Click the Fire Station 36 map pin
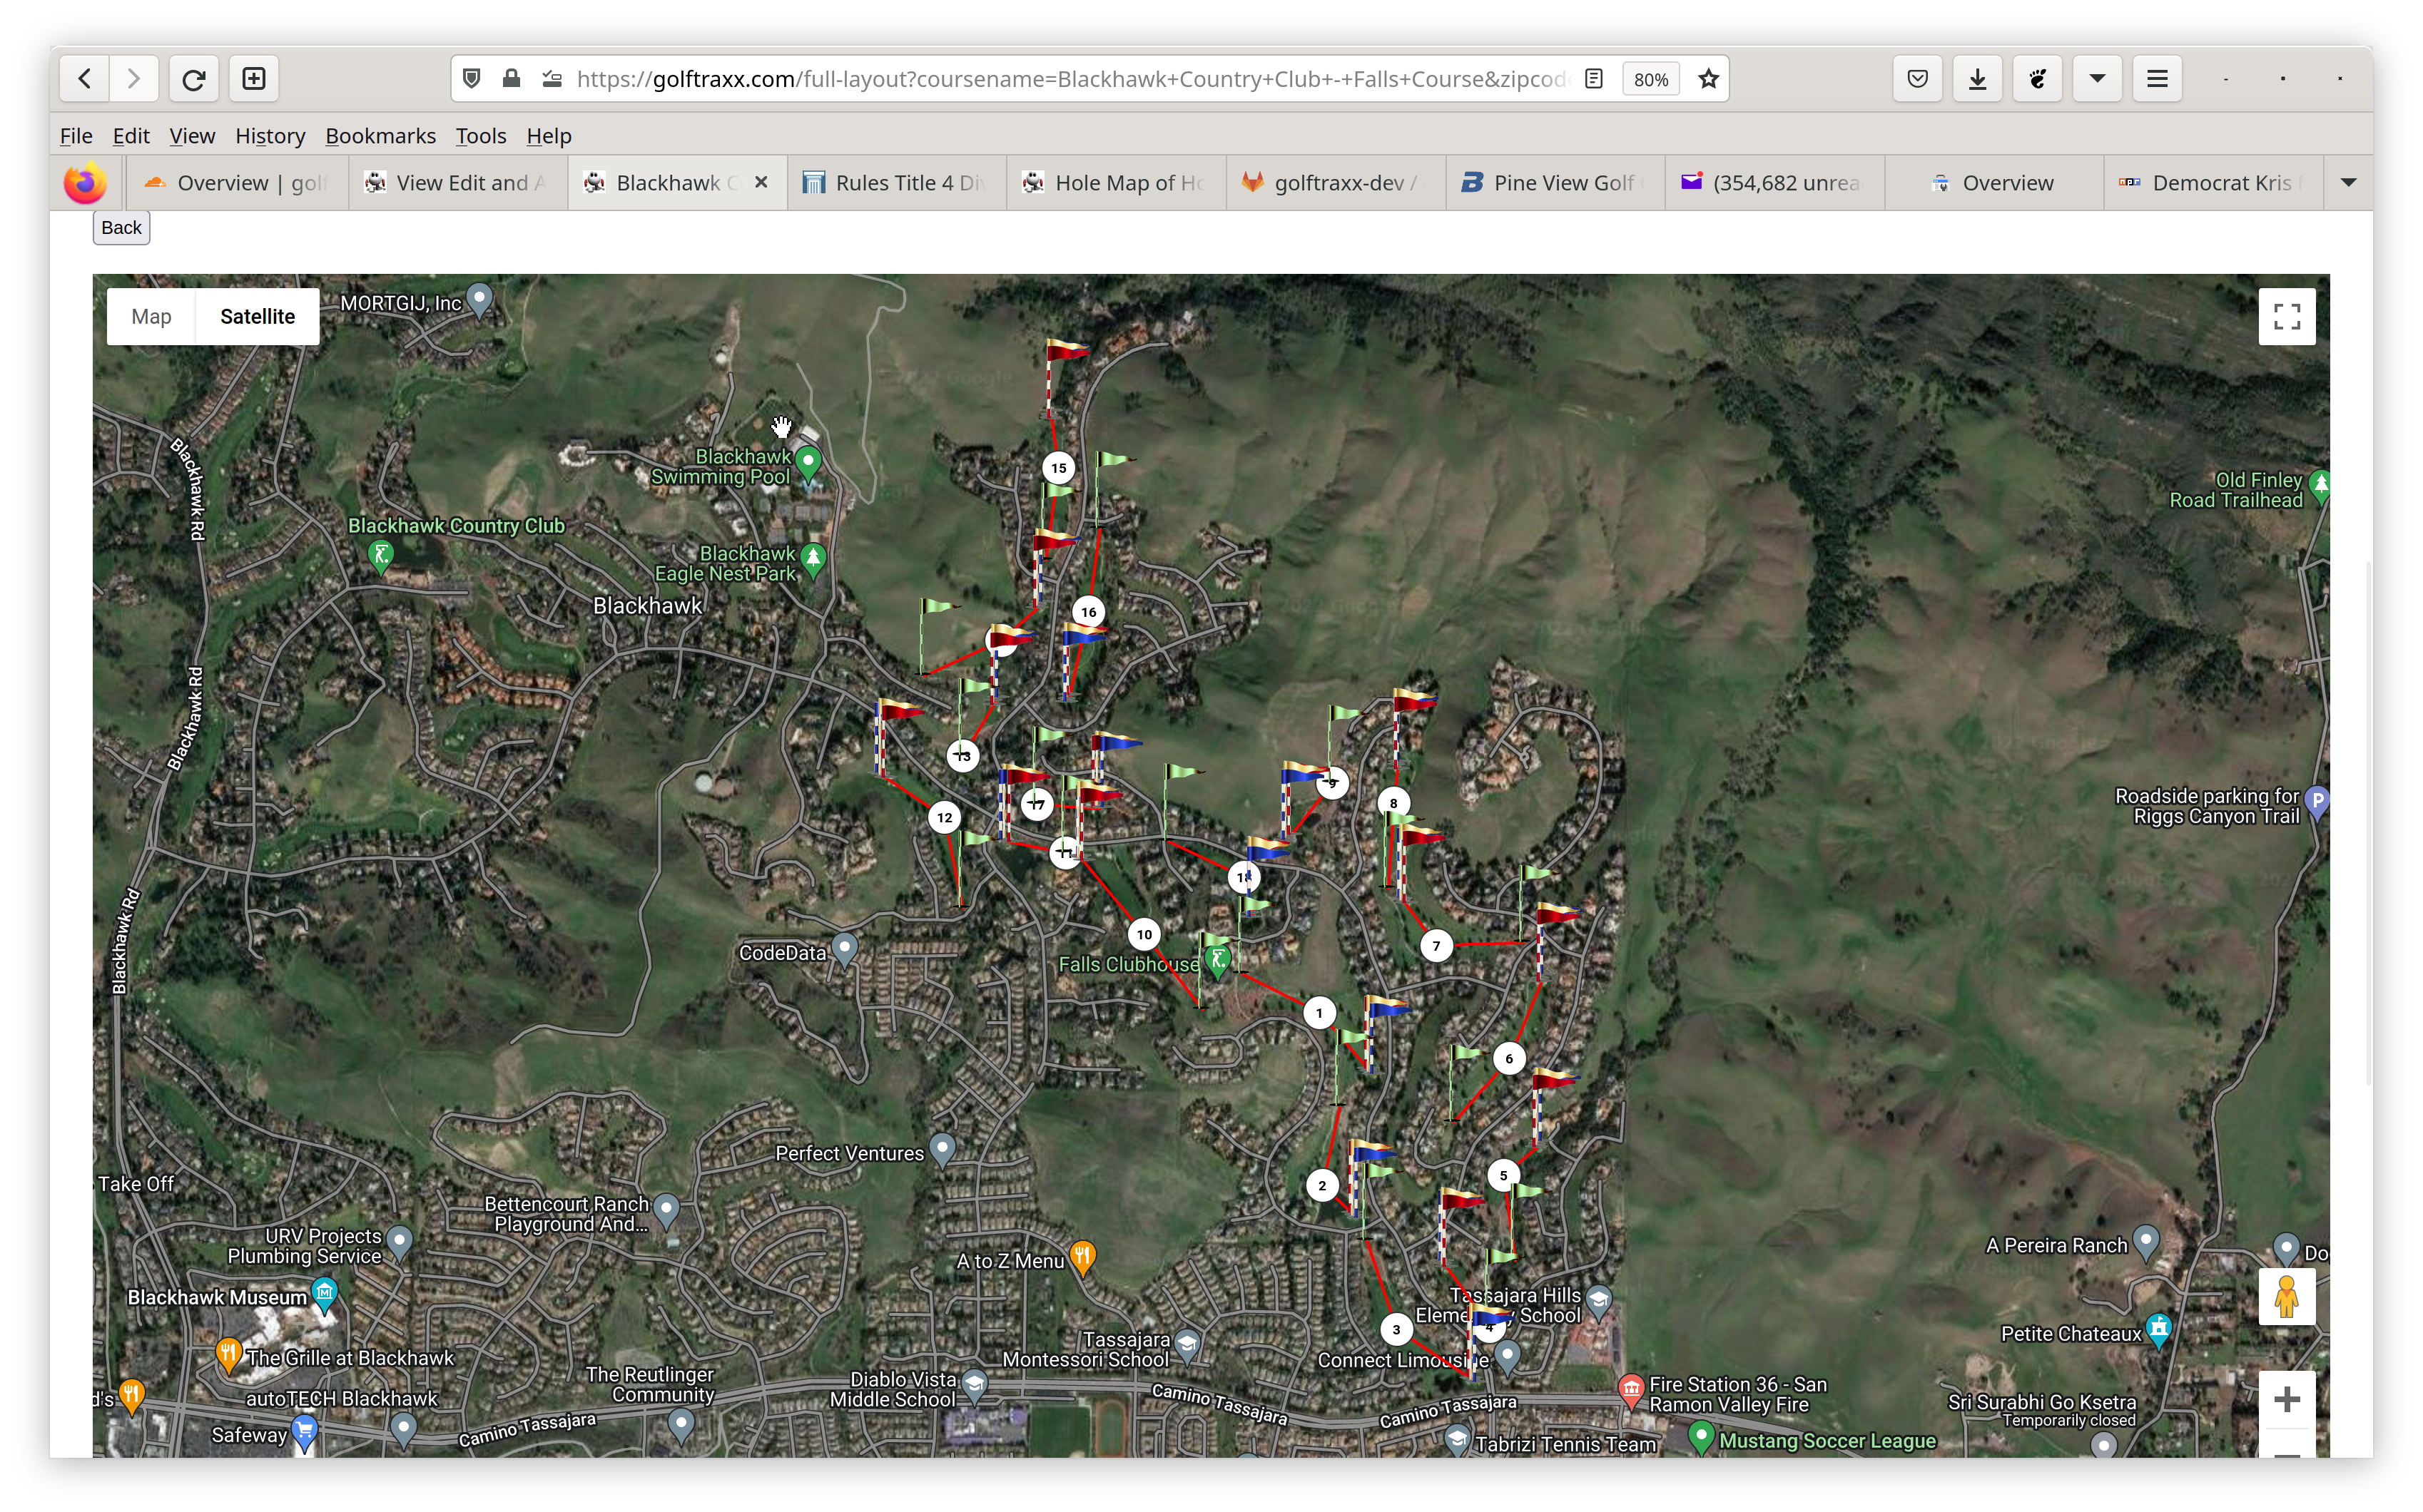2423x1512 pixels. click(x=1632, y=1389)
